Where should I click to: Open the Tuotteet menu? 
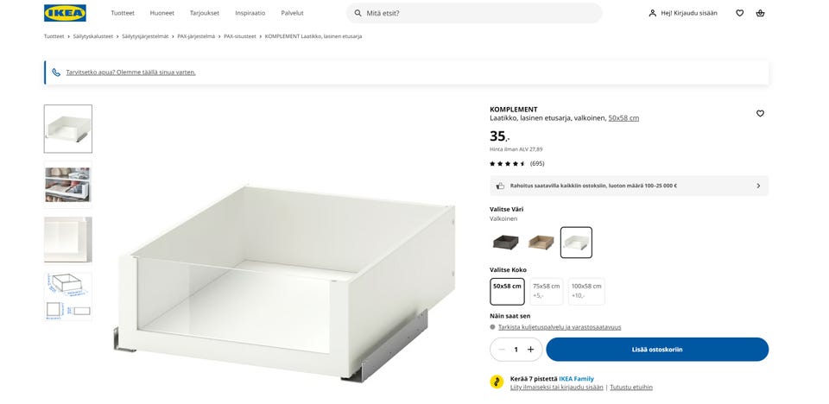(123, 13)
